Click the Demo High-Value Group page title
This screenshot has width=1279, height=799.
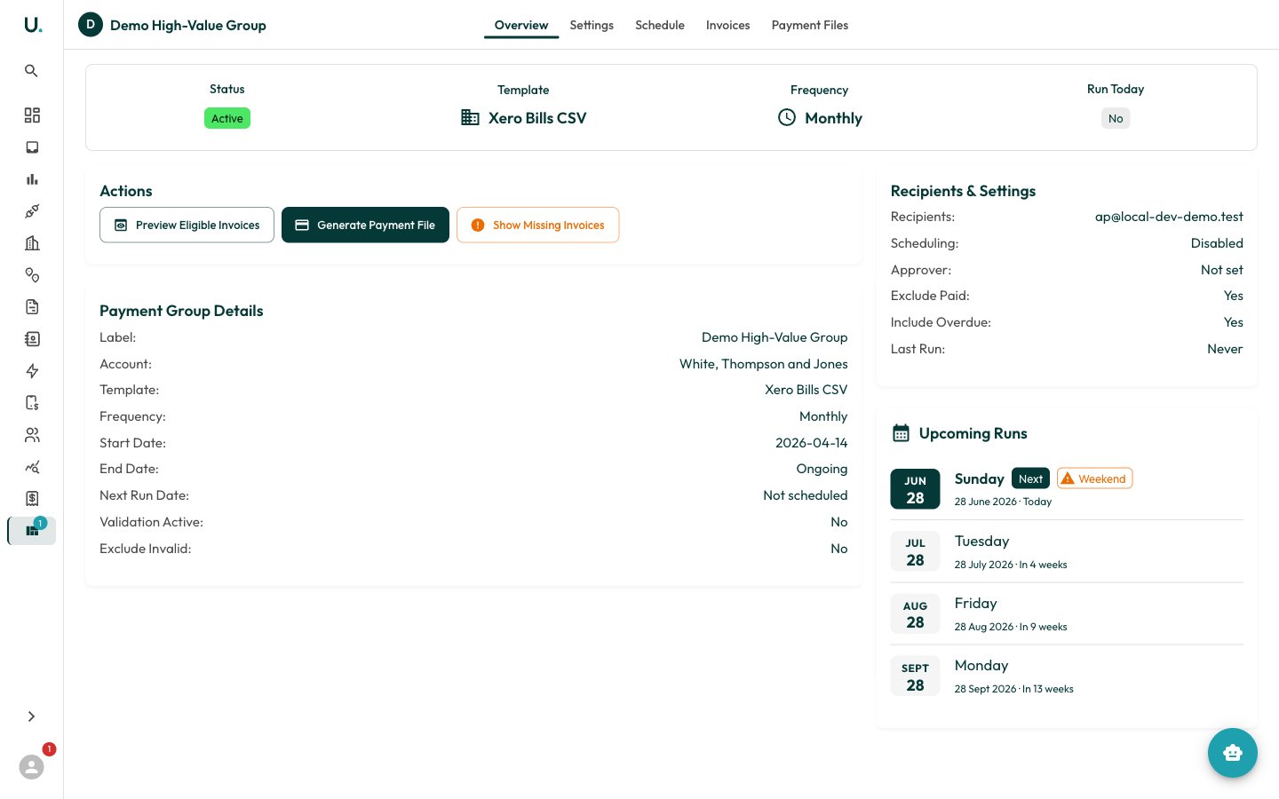188,25
